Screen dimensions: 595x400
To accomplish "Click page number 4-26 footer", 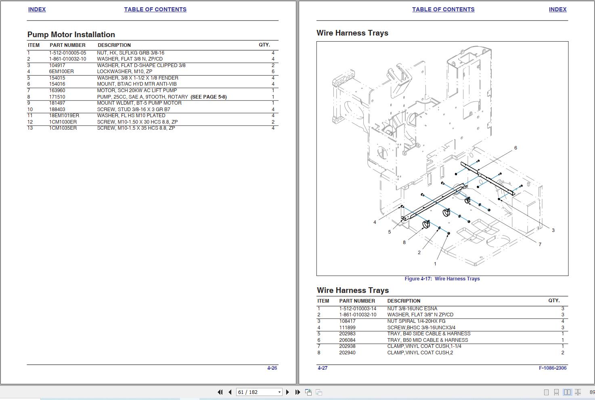I will click(272, 368).
